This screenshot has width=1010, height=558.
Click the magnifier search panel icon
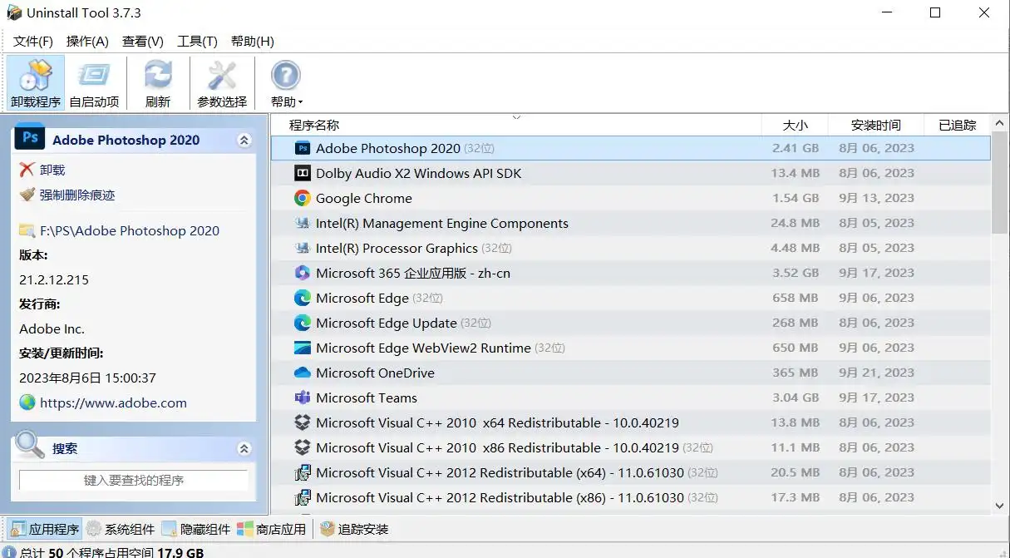[x=31, y=445]
